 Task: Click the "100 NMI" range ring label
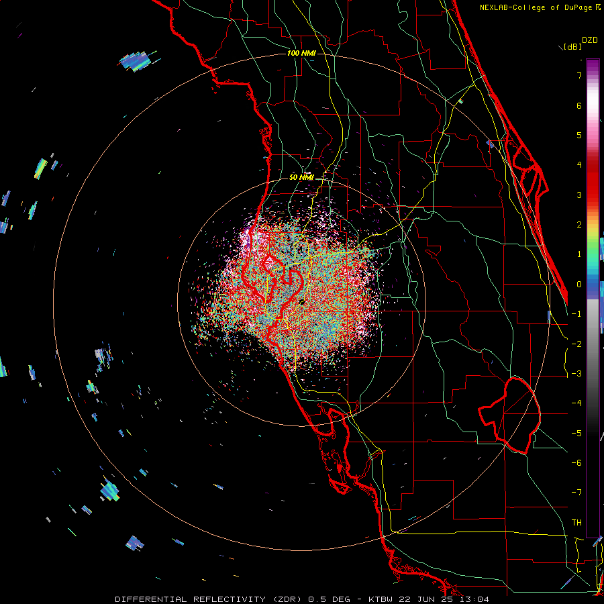point(301,53)
